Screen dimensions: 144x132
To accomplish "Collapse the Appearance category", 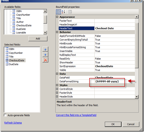I will [x=57, y=17].
